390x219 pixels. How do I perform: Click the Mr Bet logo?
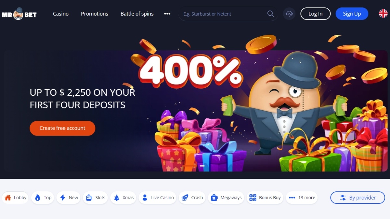(x=19, y=14)
